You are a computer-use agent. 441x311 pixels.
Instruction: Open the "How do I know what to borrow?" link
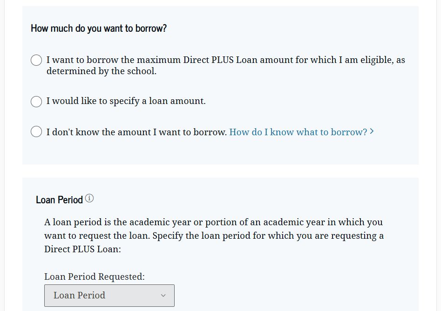(298, 132)
